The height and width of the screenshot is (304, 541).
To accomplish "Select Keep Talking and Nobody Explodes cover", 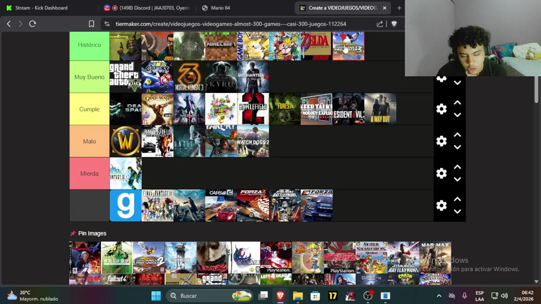I will tap(317, 109).
